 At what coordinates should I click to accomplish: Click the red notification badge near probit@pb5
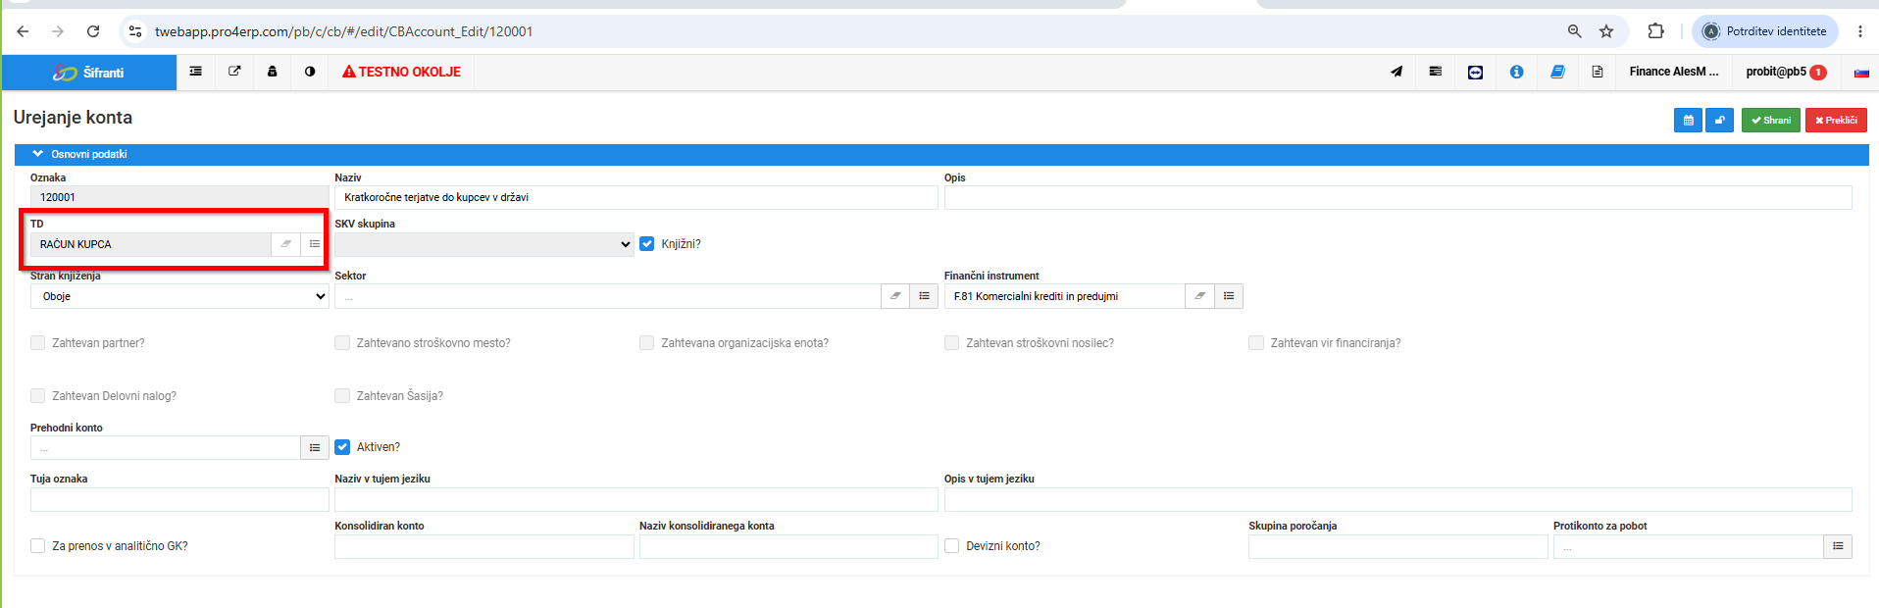(x=1818, y=72)
